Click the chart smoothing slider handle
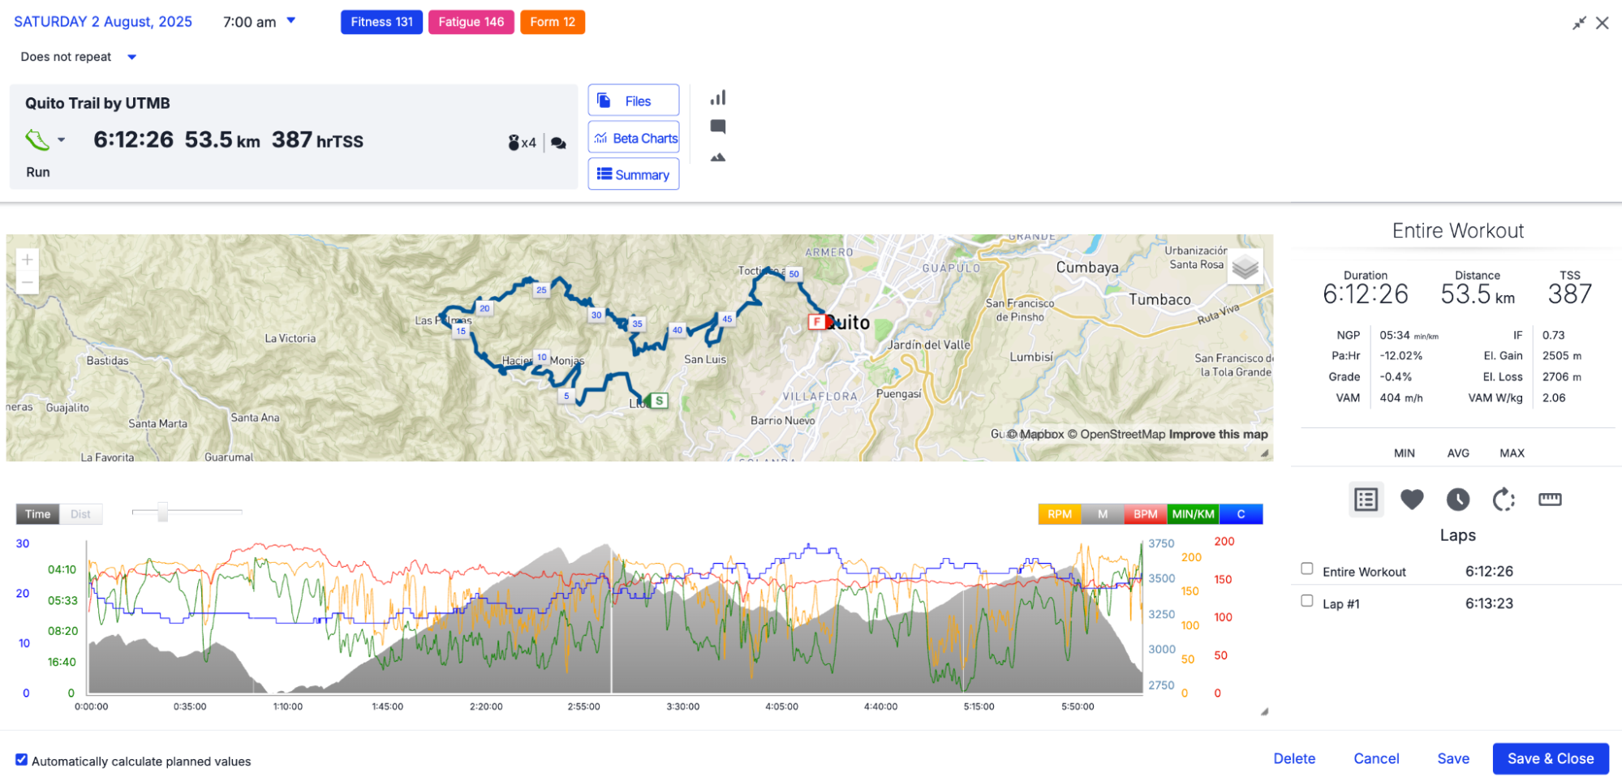 click(x=163, y=512)
